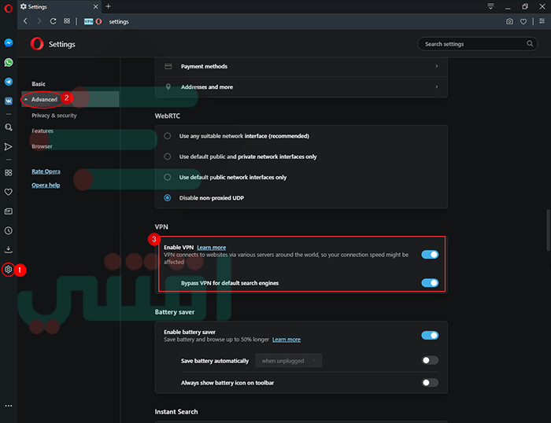Open Settings gear icon in sidebar
This screenshot has height=423, width=551.
click(x=9, y=269)
